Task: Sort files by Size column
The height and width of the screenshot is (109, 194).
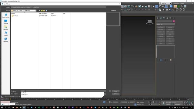Action: (x=64, y=14)
